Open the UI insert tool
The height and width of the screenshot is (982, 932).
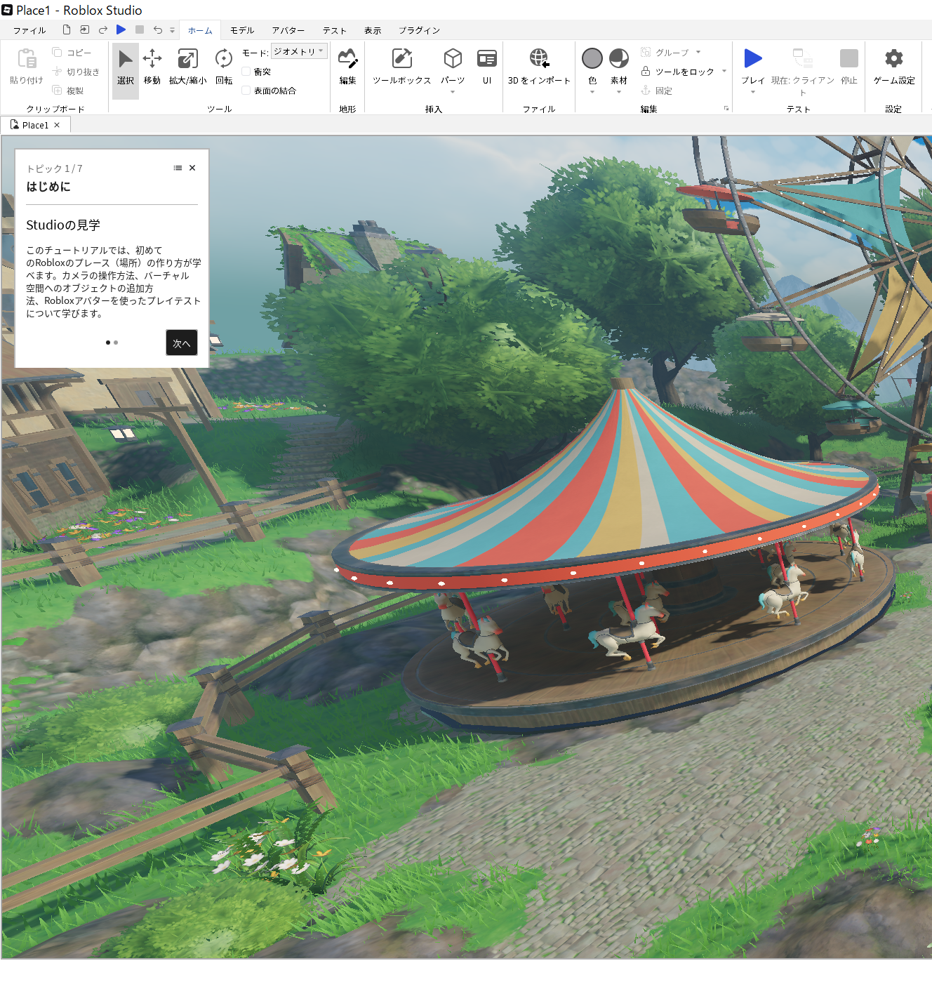point(486,68)
